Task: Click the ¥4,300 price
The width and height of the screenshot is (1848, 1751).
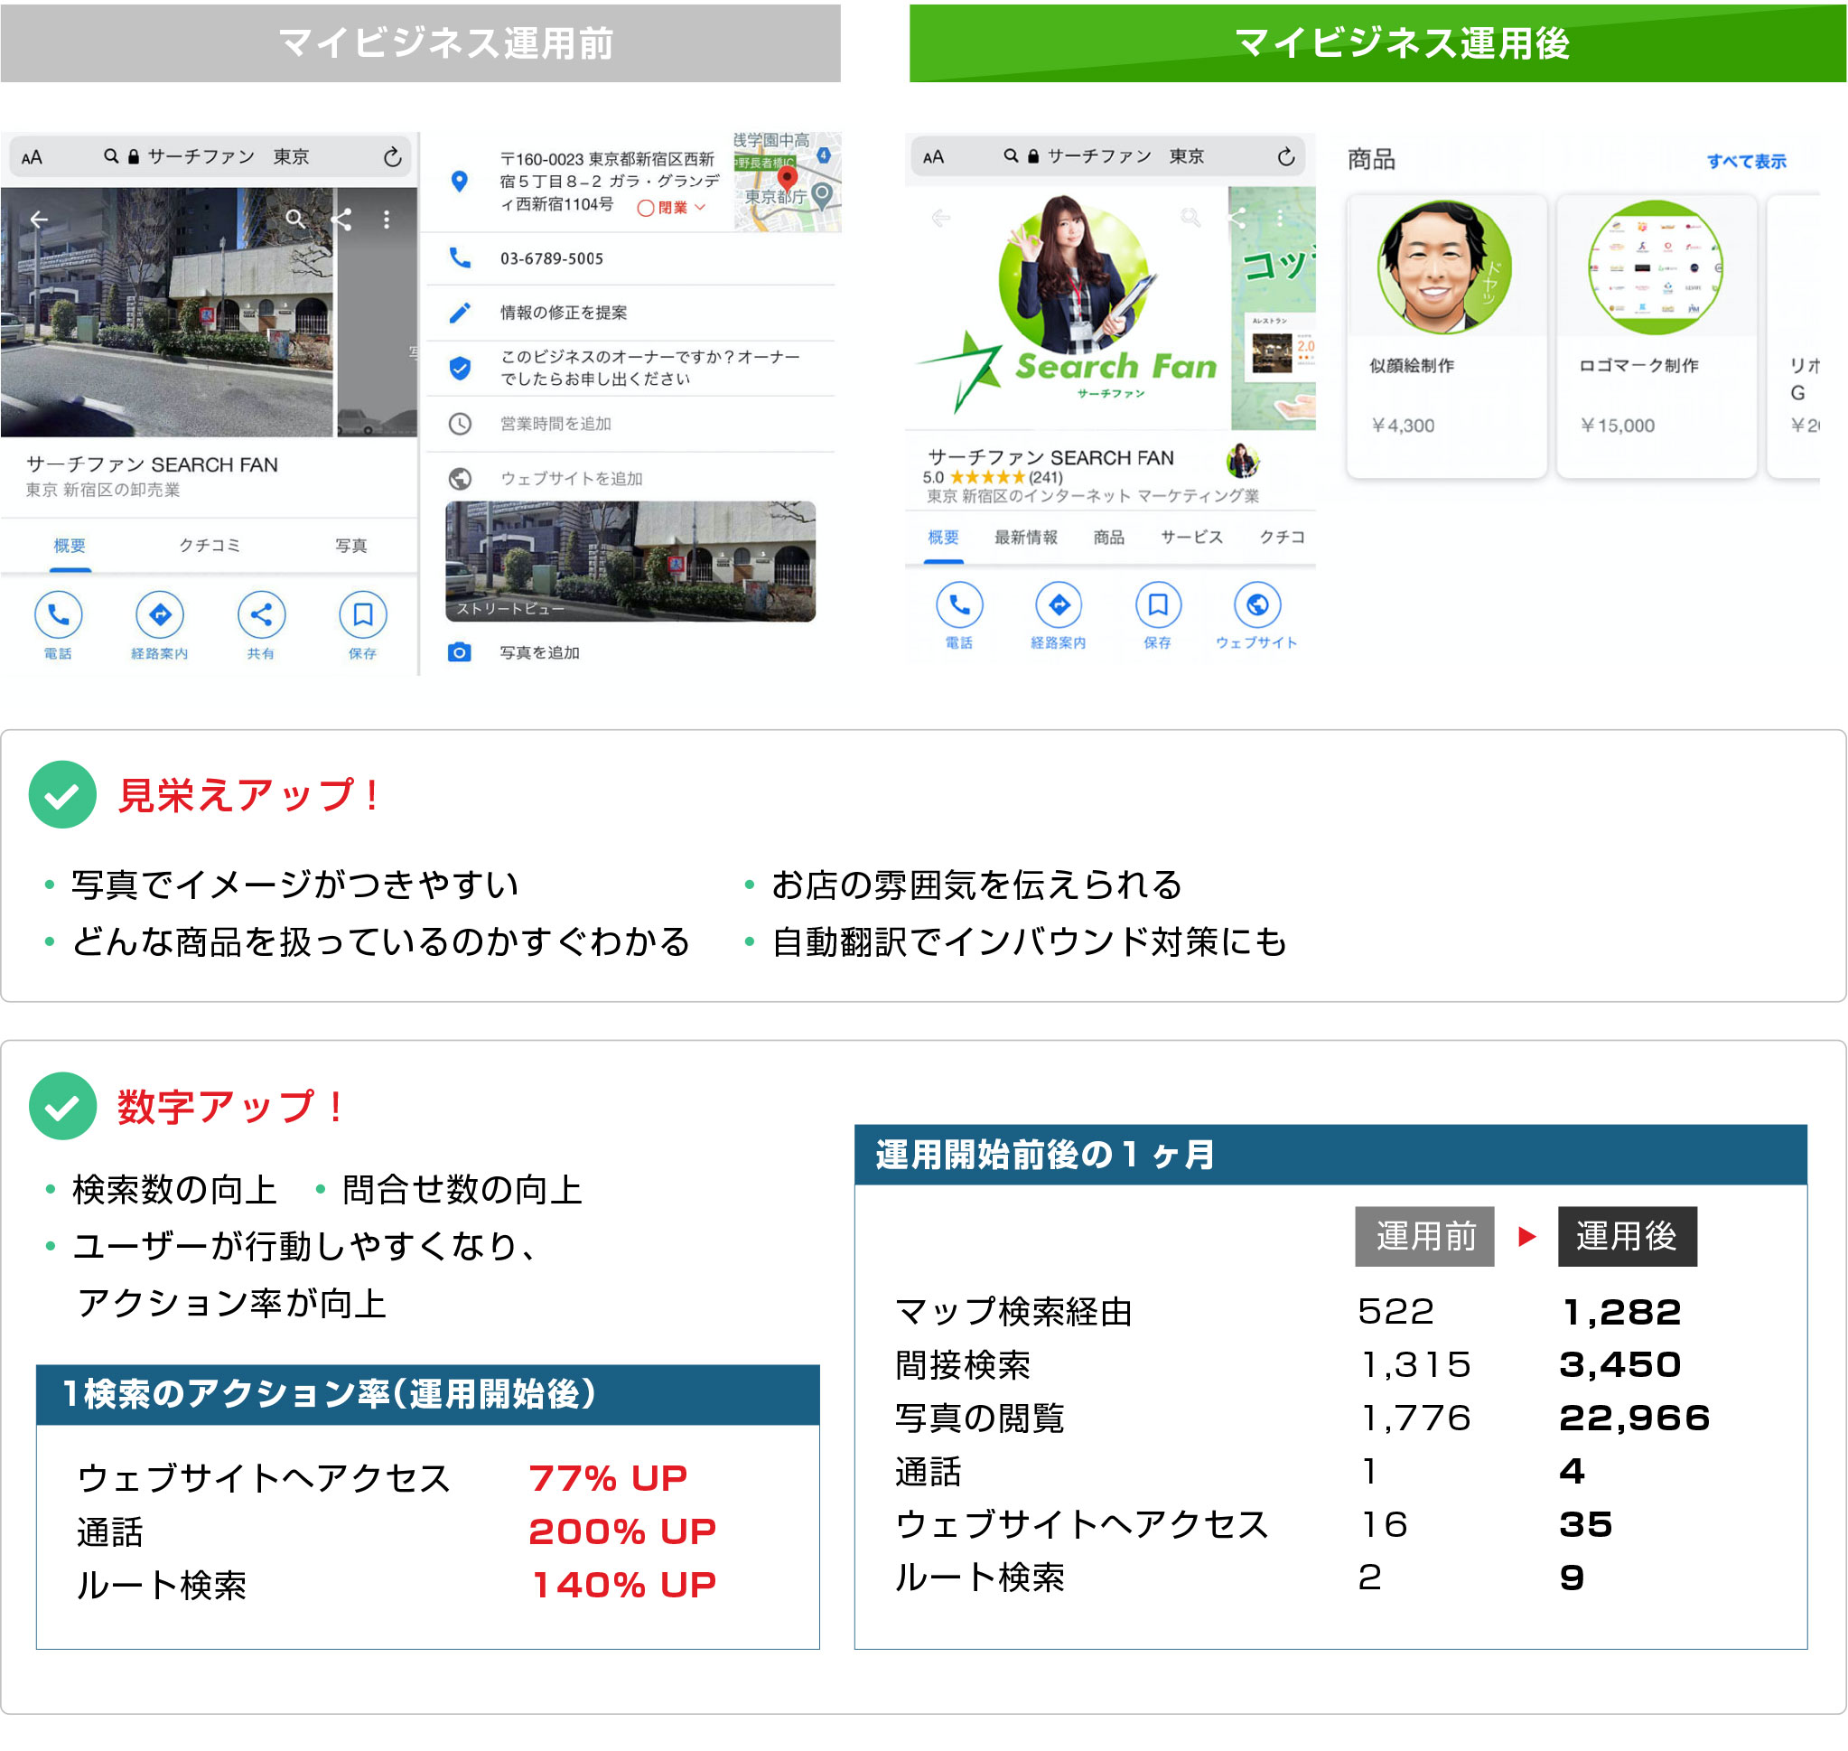Action: (1402, 426)
